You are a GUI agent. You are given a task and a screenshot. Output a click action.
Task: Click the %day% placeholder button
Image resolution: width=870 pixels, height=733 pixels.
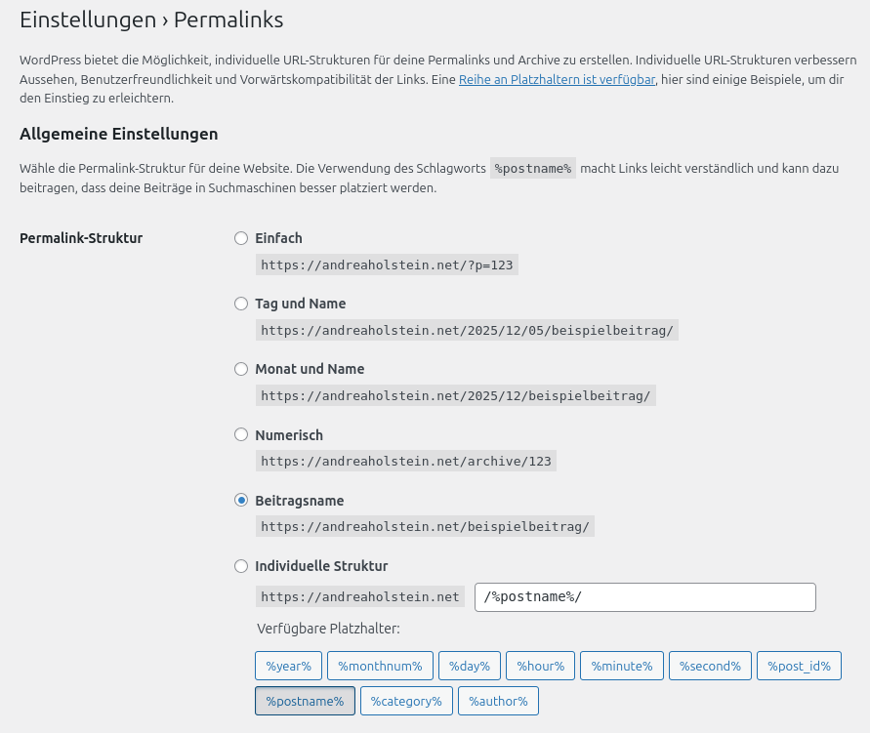point(470,667)
